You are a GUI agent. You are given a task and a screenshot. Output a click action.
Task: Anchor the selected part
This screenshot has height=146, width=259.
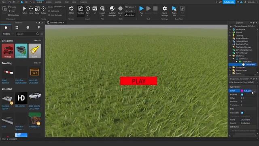(x=130, y=15)
